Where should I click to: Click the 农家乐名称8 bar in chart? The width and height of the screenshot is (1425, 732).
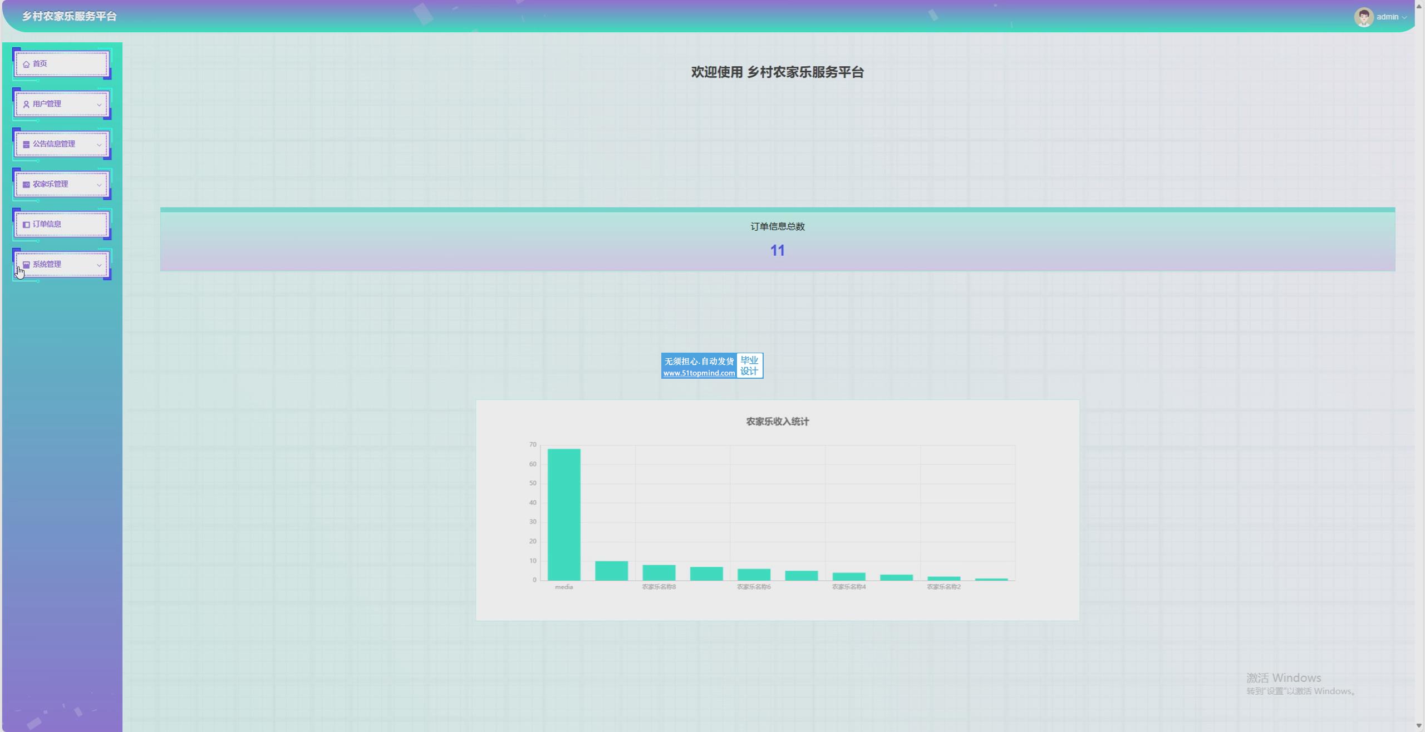click(659, 572)
